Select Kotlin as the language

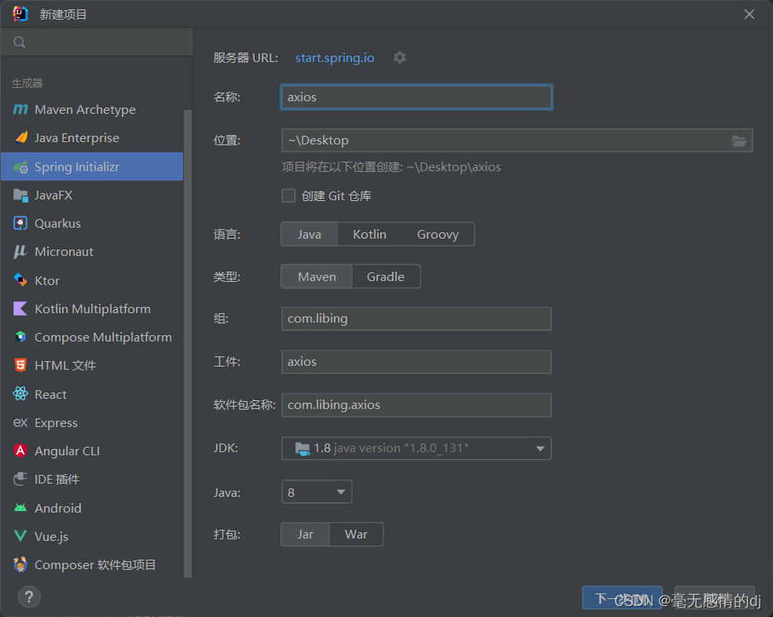[370, 234]
